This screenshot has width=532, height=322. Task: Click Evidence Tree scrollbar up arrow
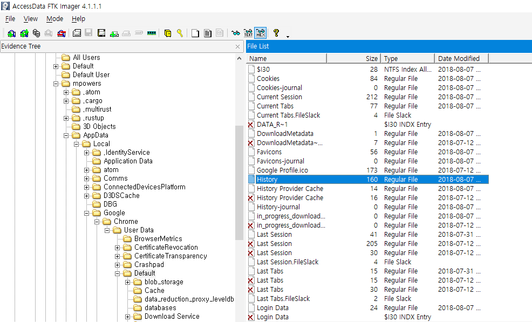tap(239, 58)
